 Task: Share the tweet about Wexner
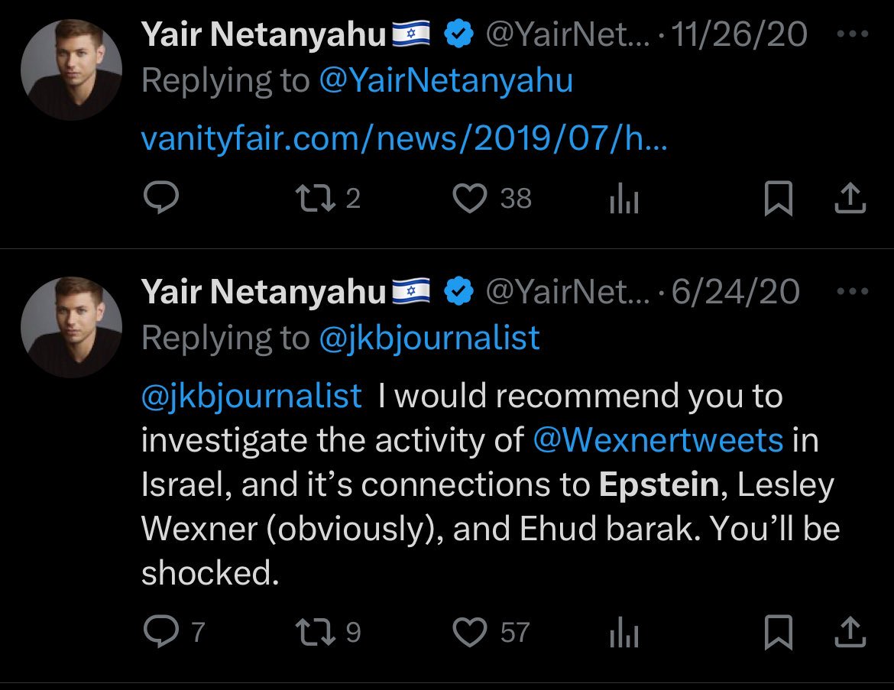pyautogui.click(x=850, y=632)
